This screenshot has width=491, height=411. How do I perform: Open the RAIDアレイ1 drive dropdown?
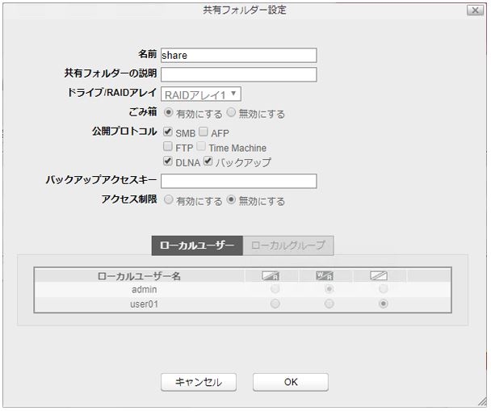pyautogui.click(x=201, y=94)
